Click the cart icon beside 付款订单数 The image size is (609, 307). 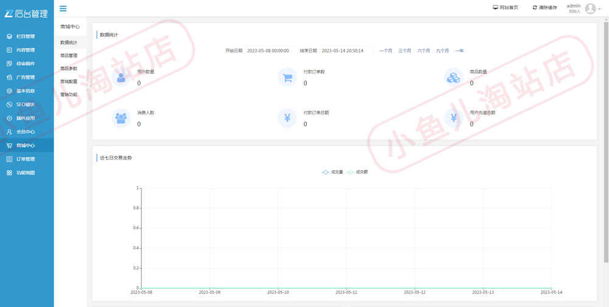(287, 77)
